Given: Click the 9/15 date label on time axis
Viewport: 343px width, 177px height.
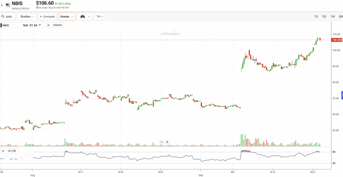Looking at the screenshot, I should (273, 172).
